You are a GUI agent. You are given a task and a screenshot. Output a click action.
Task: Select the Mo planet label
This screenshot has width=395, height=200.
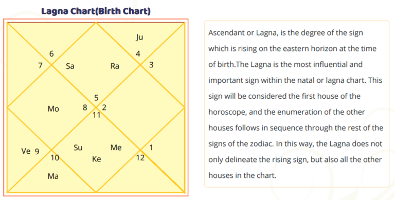click(x=53, y=109)
